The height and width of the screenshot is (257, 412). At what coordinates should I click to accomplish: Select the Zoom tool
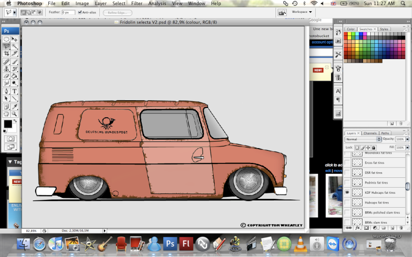(14, 114)
